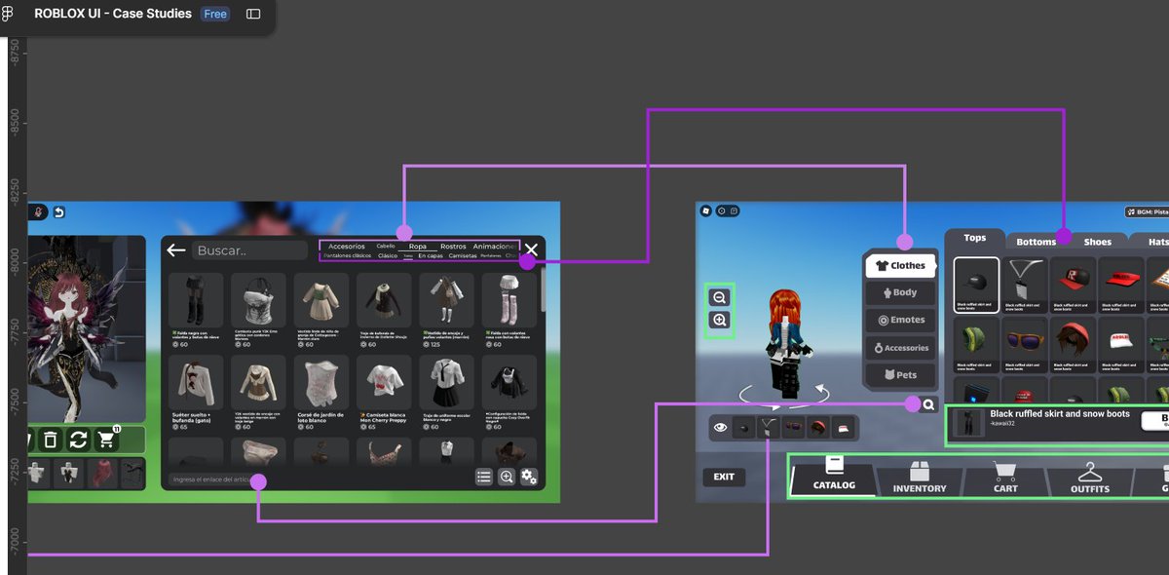Select the Suéter suelto + bufanda (gato) item
Screen dimensions: 1169x575
click(x=196, y=394)
